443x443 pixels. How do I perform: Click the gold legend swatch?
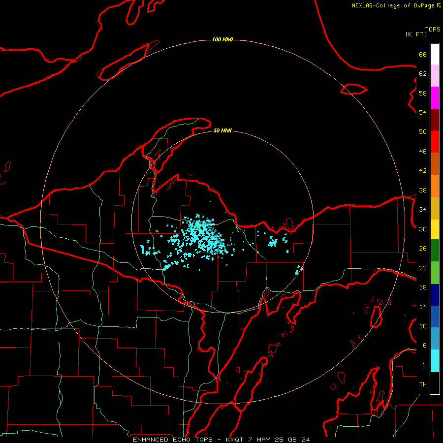click(x=435, y=208)
